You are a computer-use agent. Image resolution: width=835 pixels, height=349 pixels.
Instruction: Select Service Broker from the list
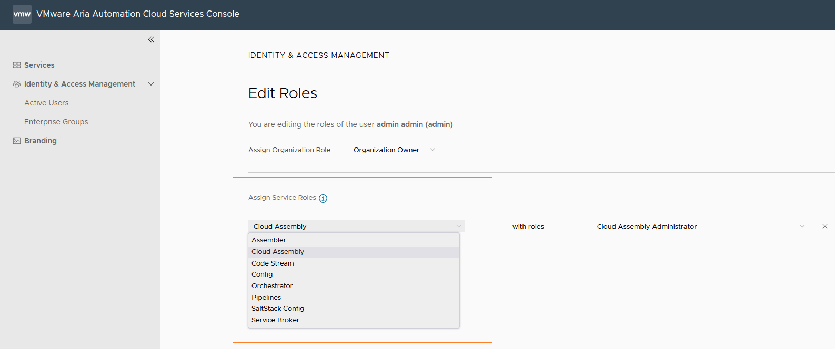[x=275, y=320]
